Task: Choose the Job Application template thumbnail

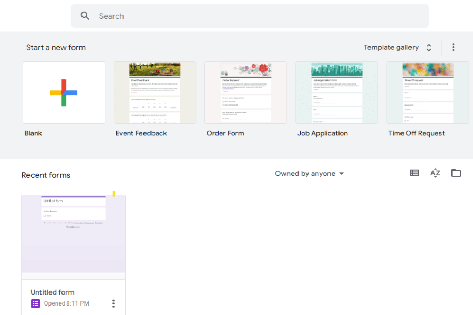Action: click(x=336, y=93)
